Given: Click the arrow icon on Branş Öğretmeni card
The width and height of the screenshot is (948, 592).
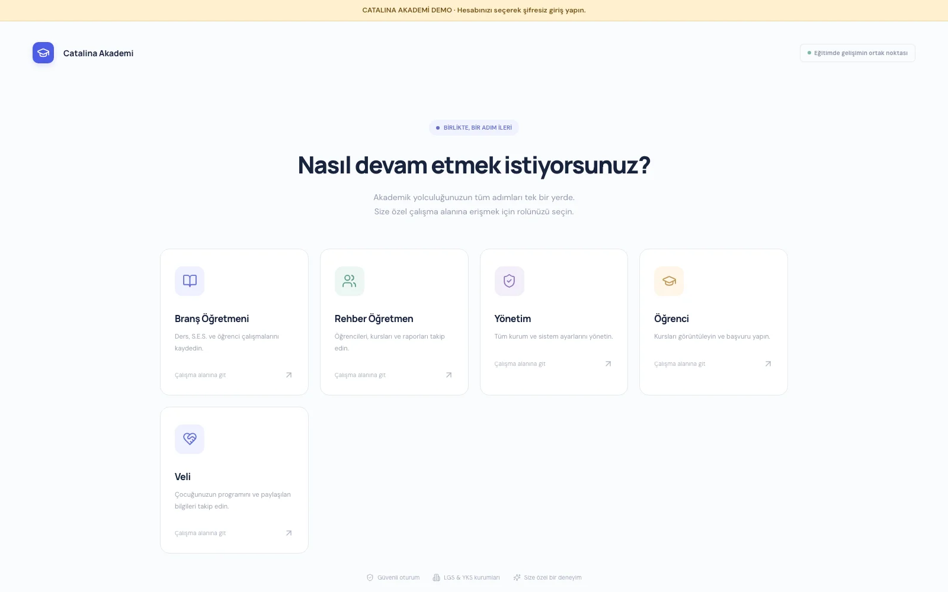Looking at the screenshot, I should (289, 375).
